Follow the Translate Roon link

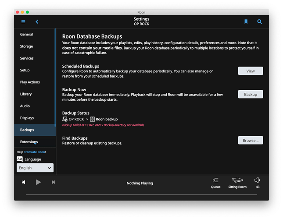[35, 152]
